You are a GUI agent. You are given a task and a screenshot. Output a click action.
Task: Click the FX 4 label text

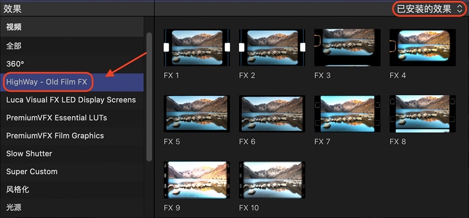point(398,75)
